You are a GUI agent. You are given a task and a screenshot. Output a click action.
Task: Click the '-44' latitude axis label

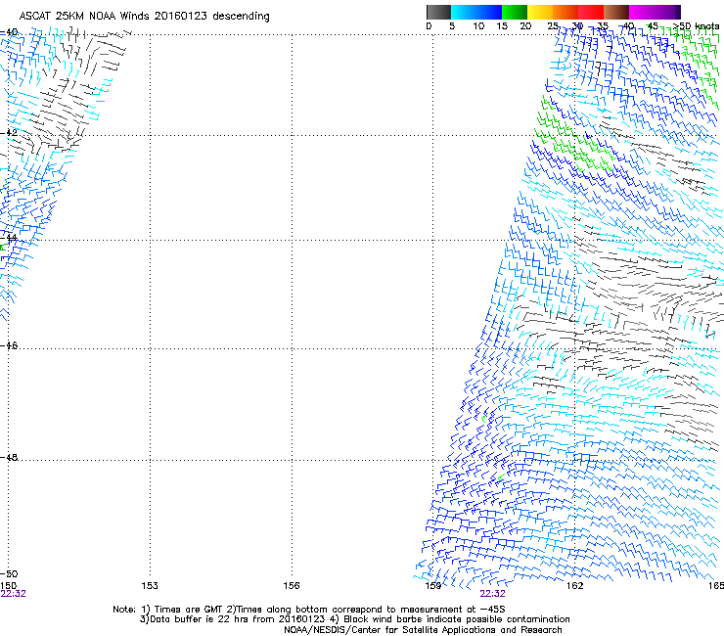click(x=9, y=238)
